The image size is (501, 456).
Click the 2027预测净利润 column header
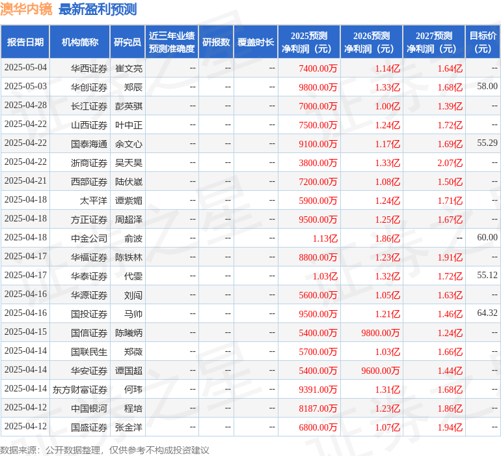click(434, 42)
